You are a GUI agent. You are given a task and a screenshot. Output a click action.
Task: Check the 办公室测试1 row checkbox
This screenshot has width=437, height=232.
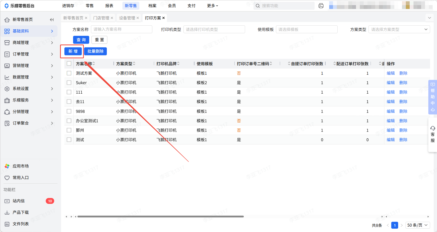point(69,121)
